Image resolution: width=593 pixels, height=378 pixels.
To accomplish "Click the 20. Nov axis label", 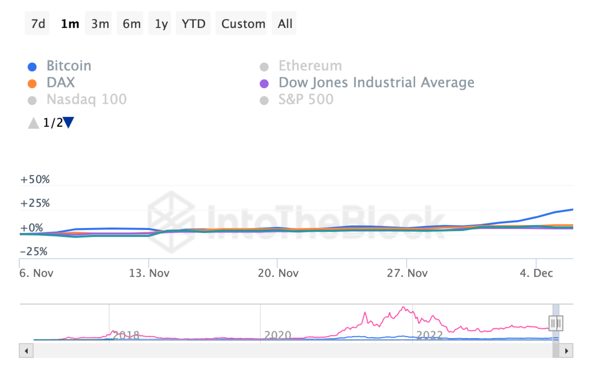I will point(278,273).
